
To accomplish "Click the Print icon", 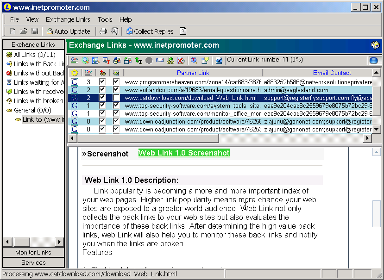I will (103, 31).
